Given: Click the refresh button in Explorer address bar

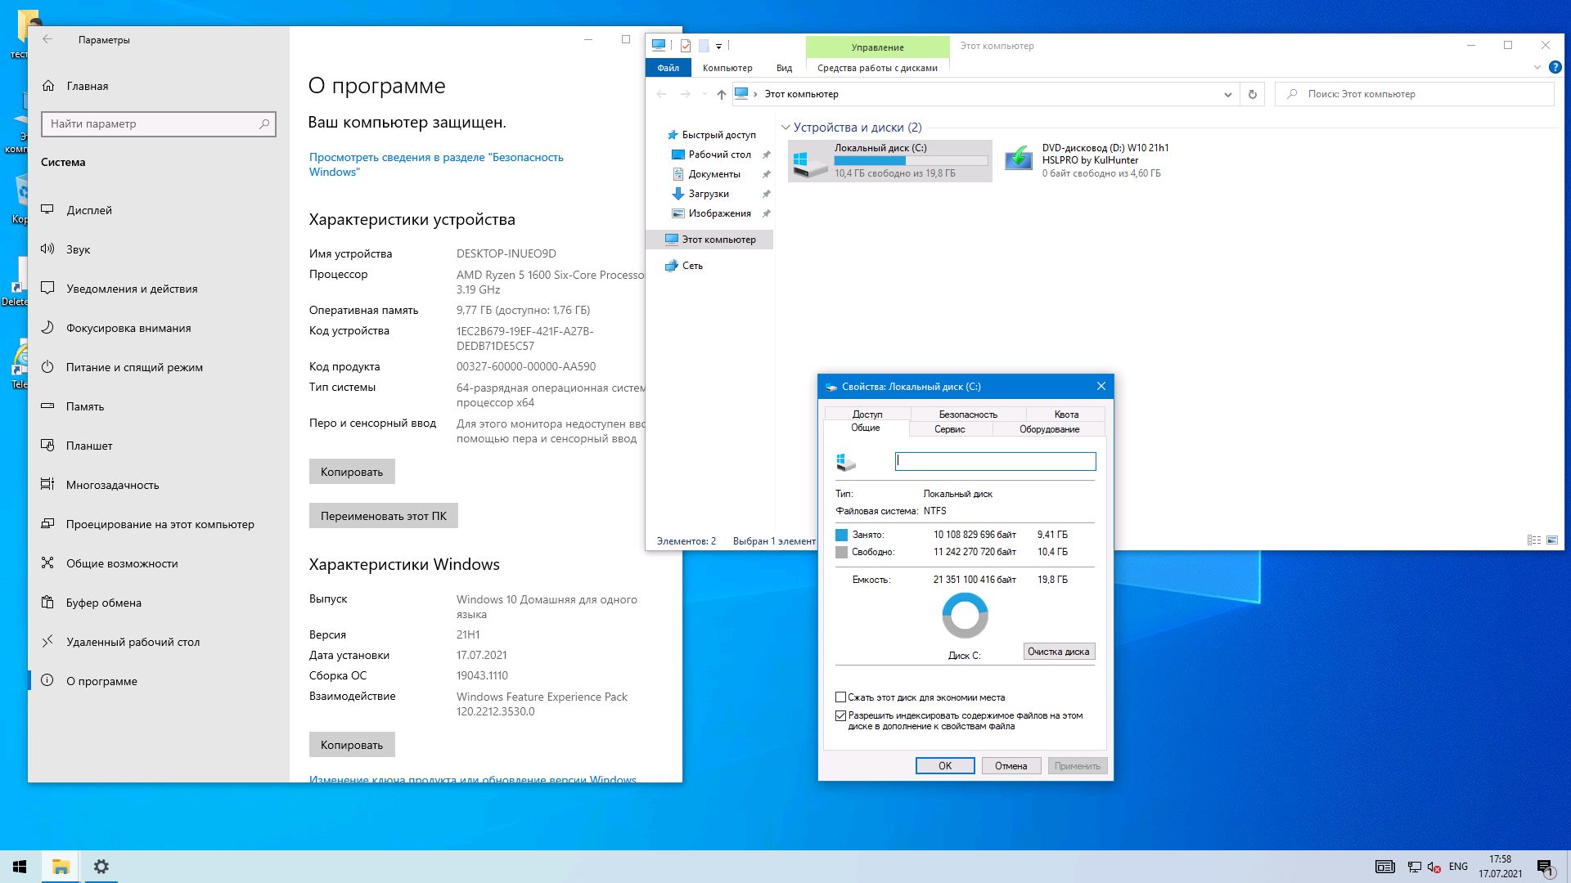Looking at the screenshot, I should [1252, 94].
